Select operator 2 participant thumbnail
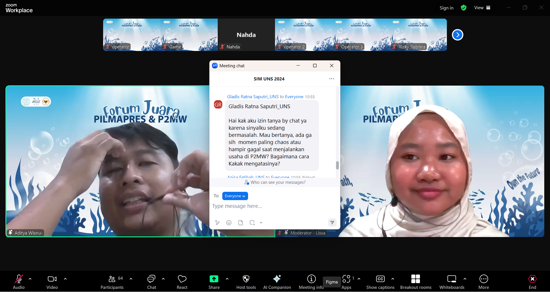 click(x=304, y=35)
